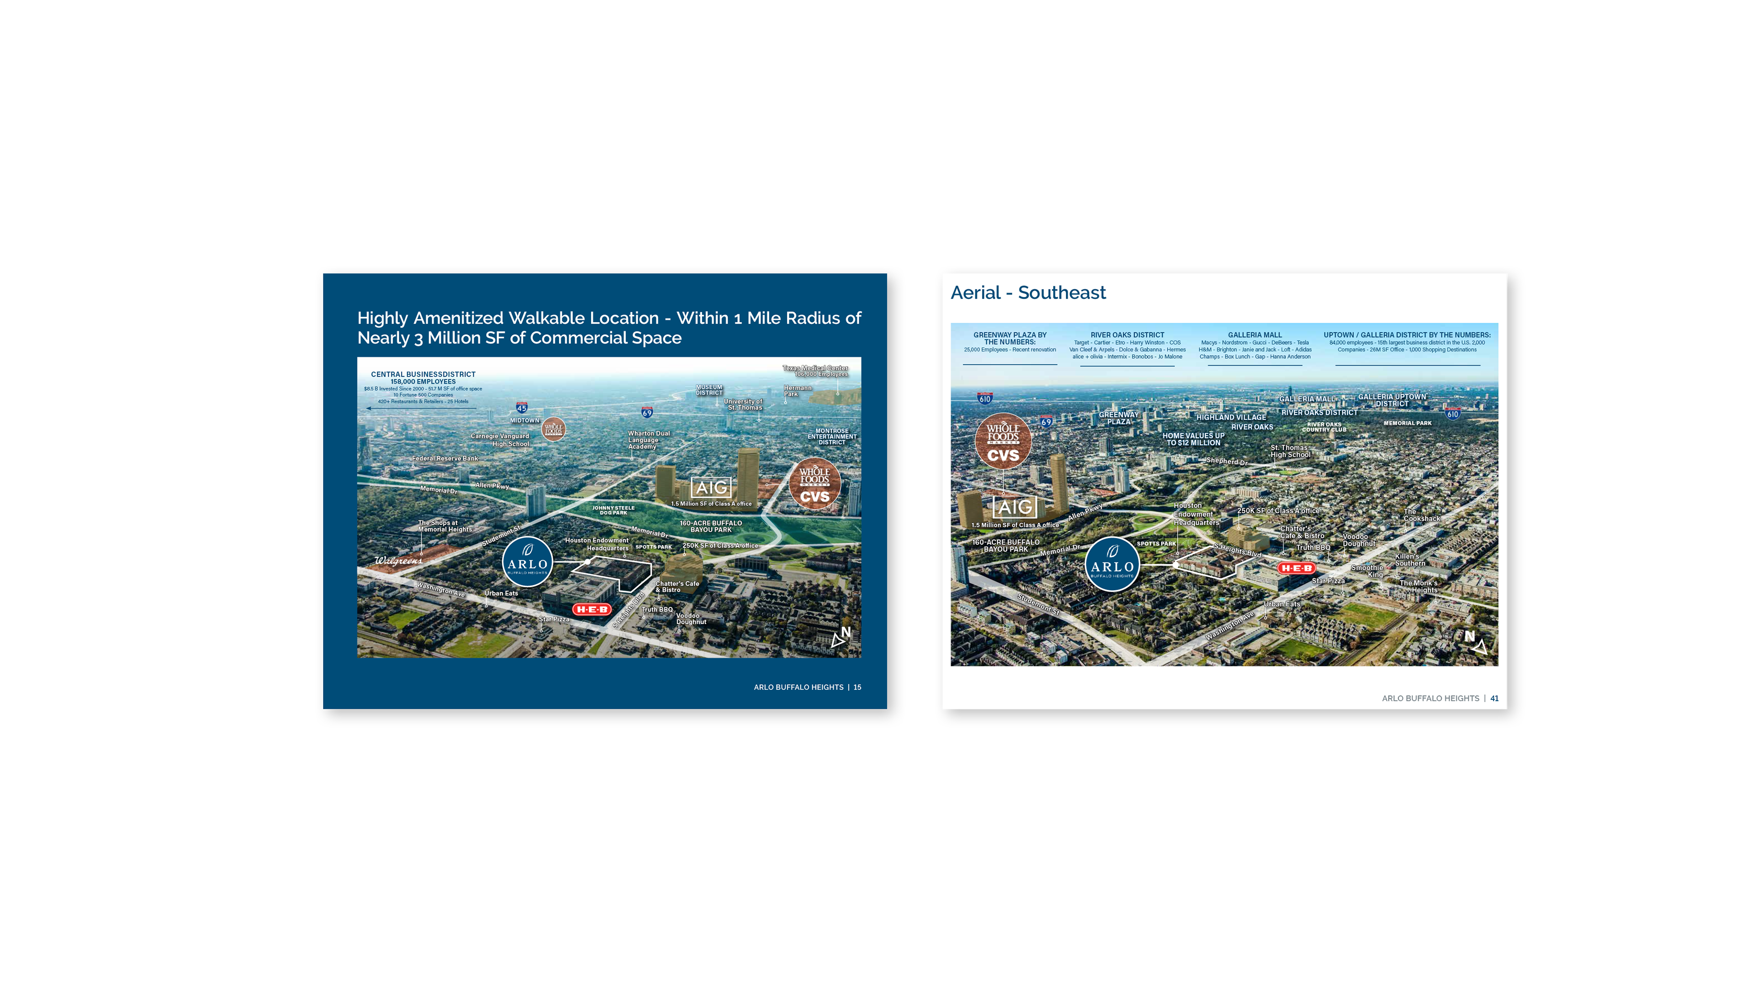Click the AIG logo on Aerial Southeast slide
1754x986 pixels.
tap(1014, 507)
